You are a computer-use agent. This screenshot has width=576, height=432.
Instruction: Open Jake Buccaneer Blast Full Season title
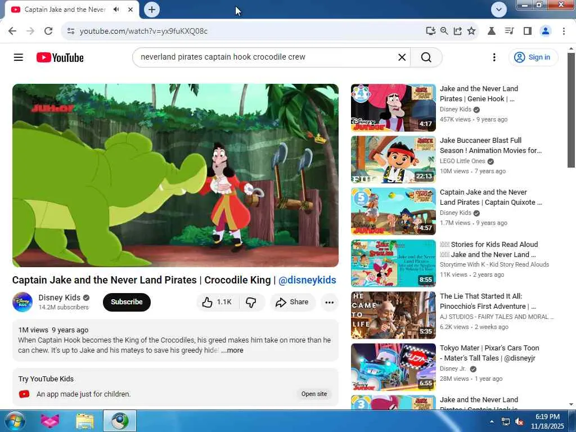[x=490, y=146]
